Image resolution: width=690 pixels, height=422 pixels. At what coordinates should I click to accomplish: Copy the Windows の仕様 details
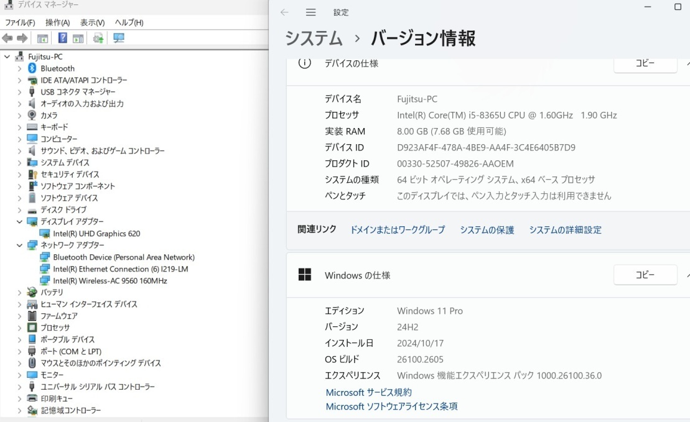point(645,275)
